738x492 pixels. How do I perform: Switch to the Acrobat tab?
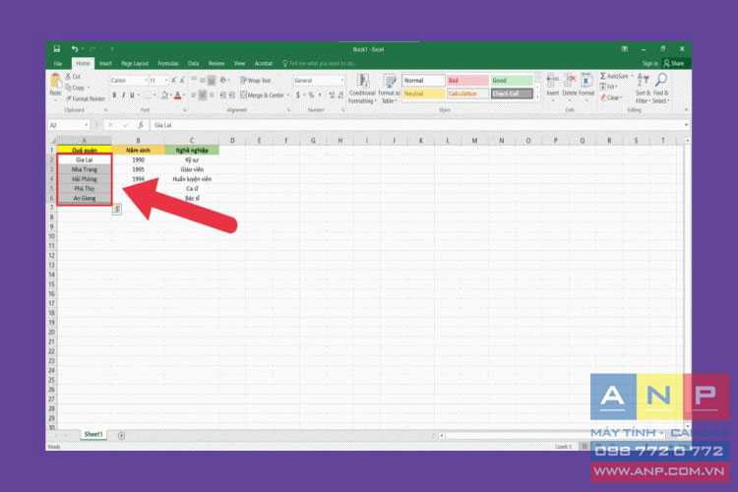[x=264, y=63]
